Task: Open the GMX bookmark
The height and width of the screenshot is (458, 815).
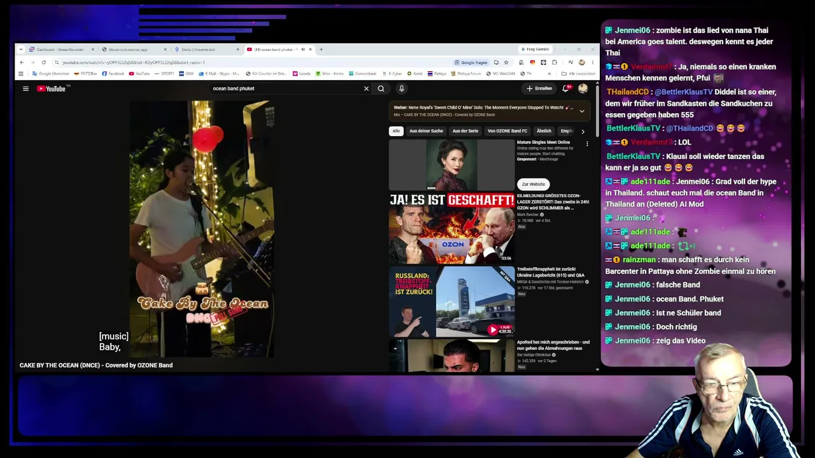Action: (x=187, y=74)
